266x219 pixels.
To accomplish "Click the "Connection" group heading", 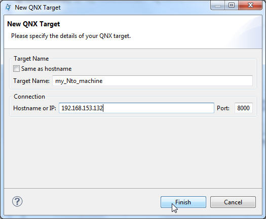I will 29,97.
